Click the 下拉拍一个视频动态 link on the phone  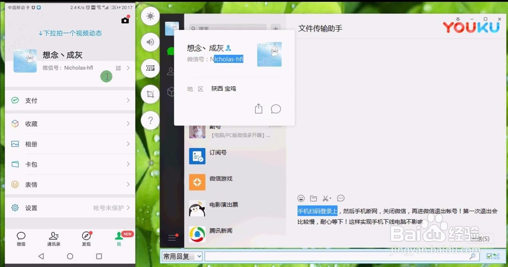coord(70,33)
